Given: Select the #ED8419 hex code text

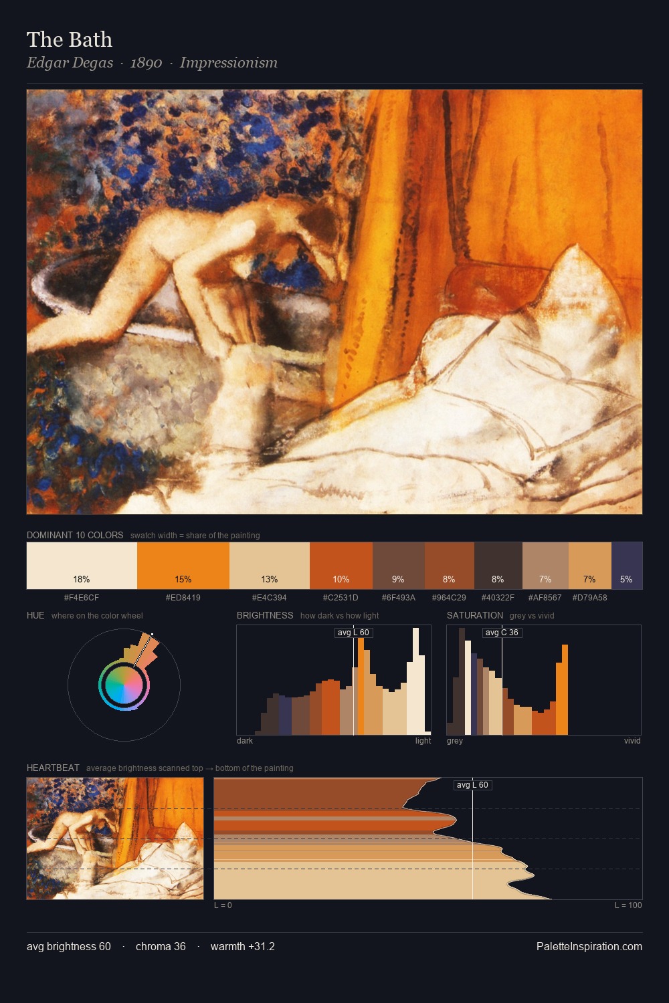Looking at the screenshot, I should point(183,598).
